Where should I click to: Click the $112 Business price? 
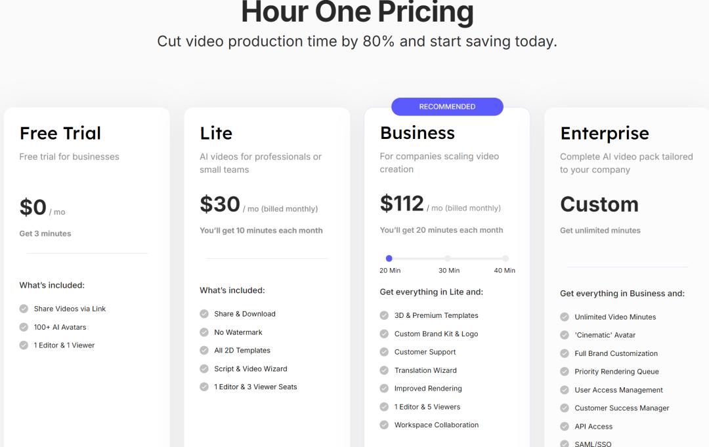402,203
